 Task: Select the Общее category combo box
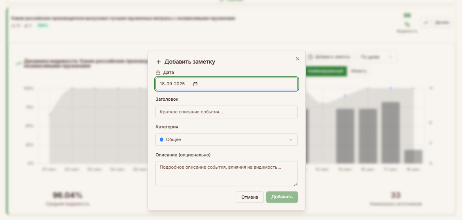[226, 140]
